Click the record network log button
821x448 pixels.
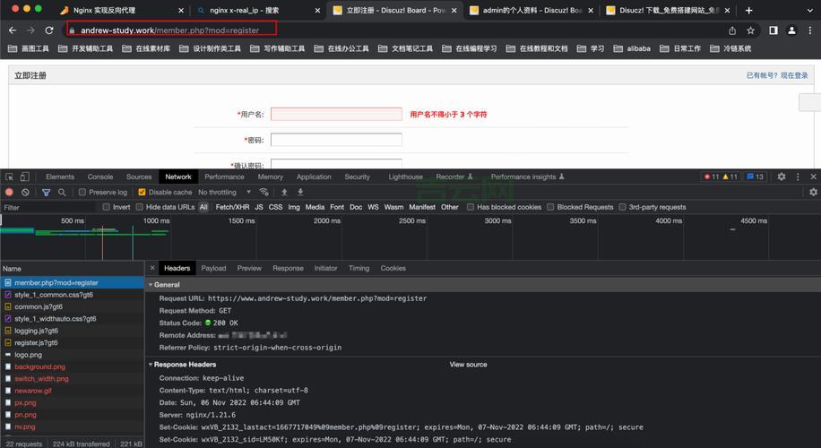[x=9, y=193]
